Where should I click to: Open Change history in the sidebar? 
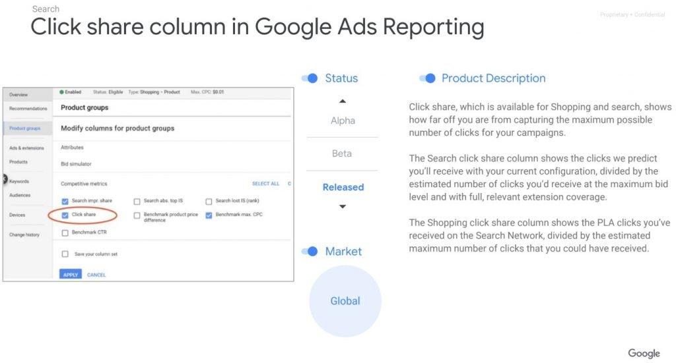24,235
